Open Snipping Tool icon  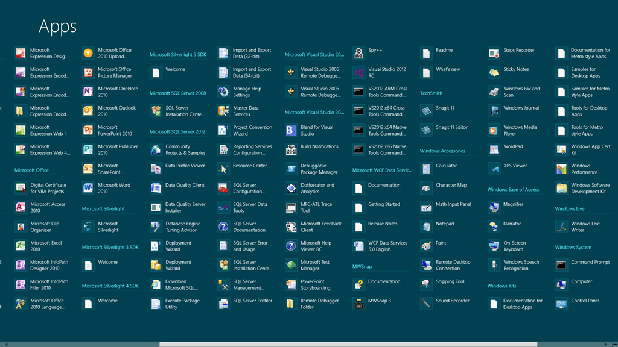[x=426, y=284]
